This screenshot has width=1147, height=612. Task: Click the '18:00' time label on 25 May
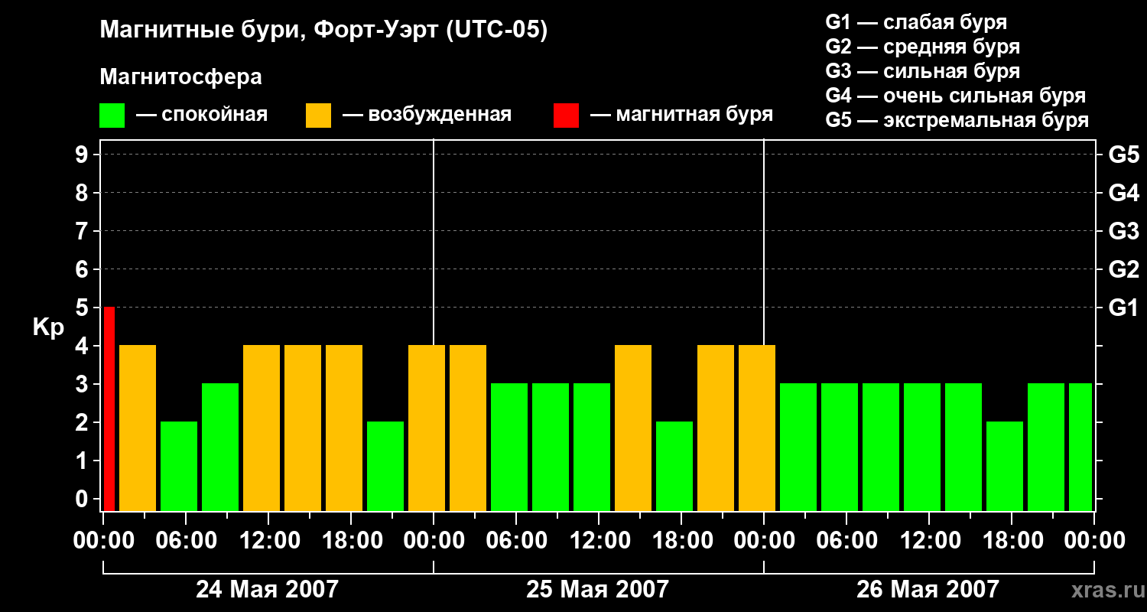tap(681, 541)
